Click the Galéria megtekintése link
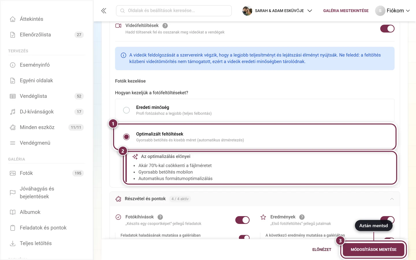Viewport: 416px width, 260px height. 346,11
